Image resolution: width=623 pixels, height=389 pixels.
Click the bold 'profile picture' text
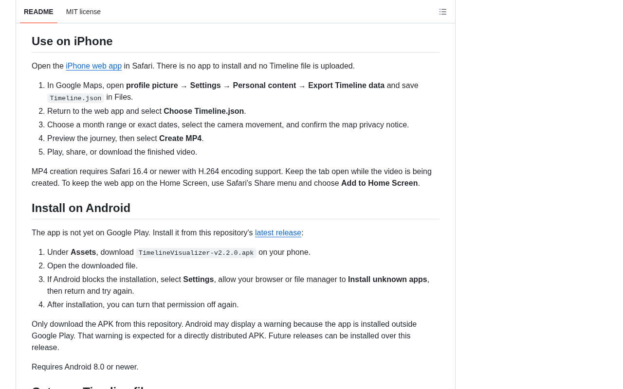coord(152,86)
